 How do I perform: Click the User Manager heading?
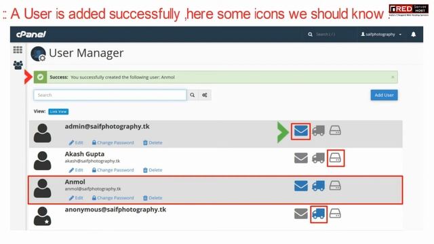coord(86,53)
